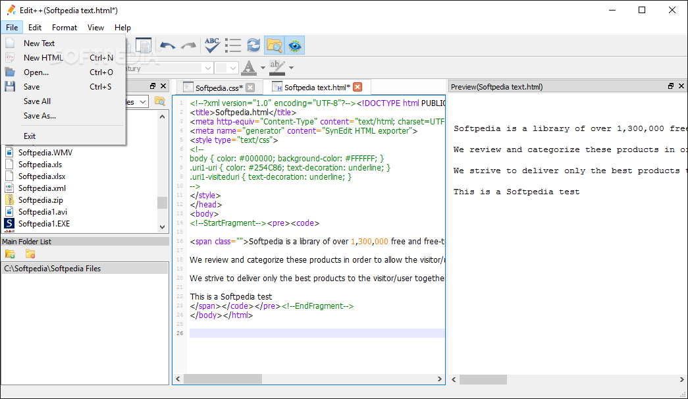
Task: Select C:\Softpedia\Softpedia Files folder entry
Action: tap(85, 268)
